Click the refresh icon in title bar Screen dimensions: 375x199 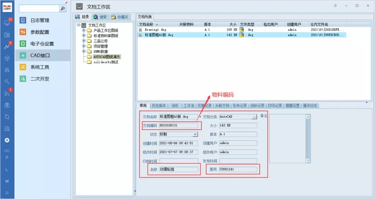335,6
